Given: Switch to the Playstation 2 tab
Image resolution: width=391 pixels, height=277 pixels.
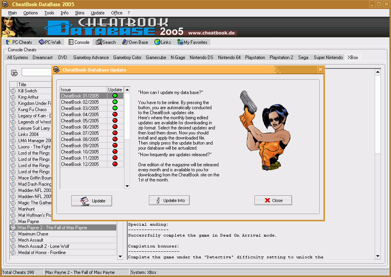Looking at the screenshot, I should (281, 57).
